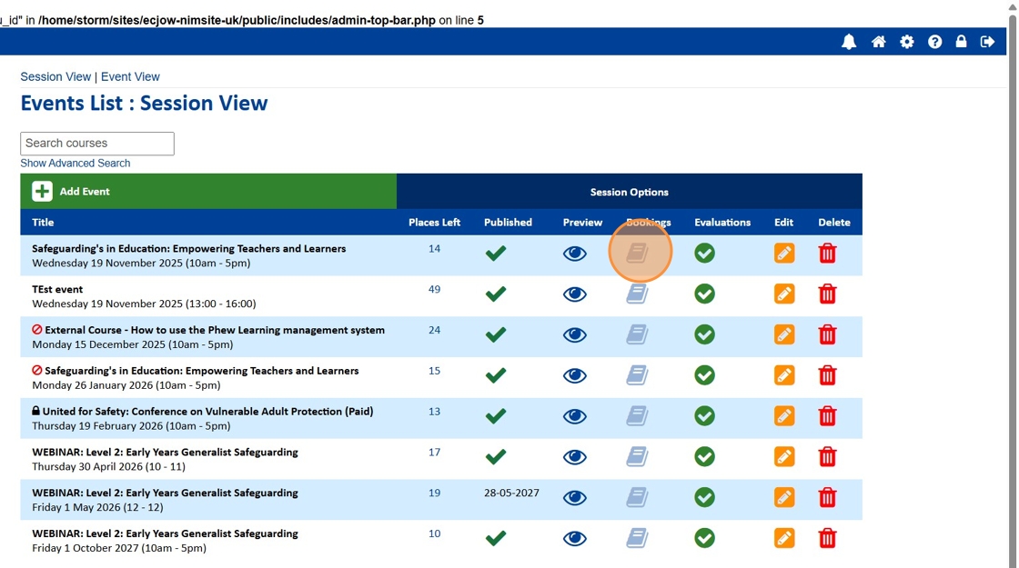Screen dimensions: 1019x568
Task: Edit United for Safety conference
Action: (x=784, y=416)
